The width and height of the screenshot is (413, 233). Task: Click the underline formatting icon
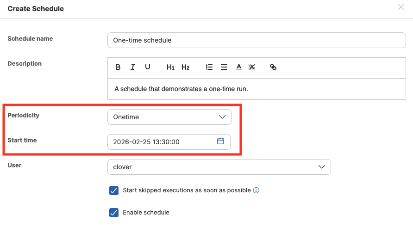[148, 67]
